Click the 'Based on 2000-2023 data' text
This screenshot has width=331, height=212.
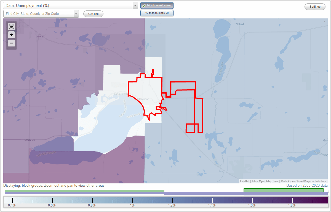point(307,186)
